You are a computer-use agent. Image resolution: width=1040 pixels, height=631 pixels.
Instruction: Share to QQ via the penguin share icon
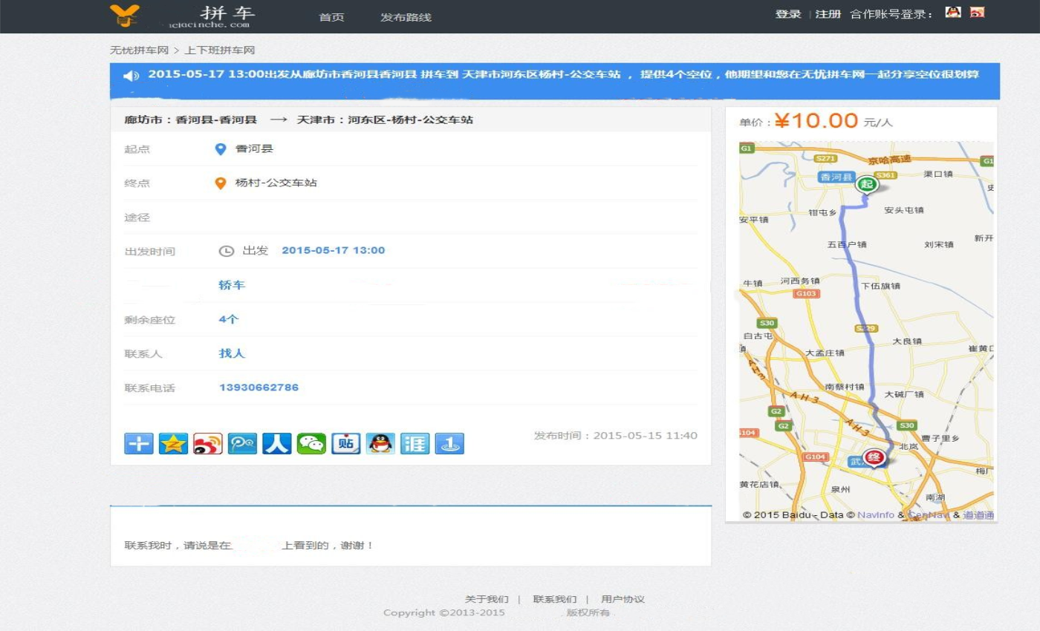click(x=380, y=444)
